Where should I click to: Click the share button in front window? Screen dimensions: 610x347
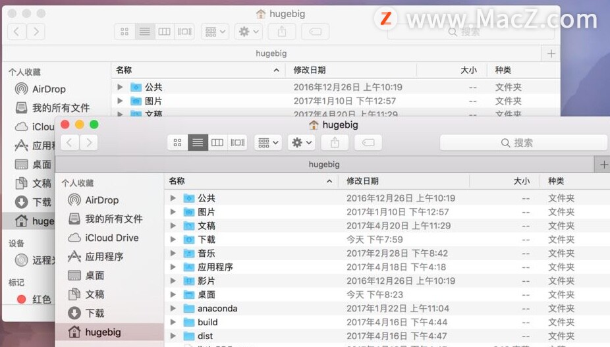[335, 143]
